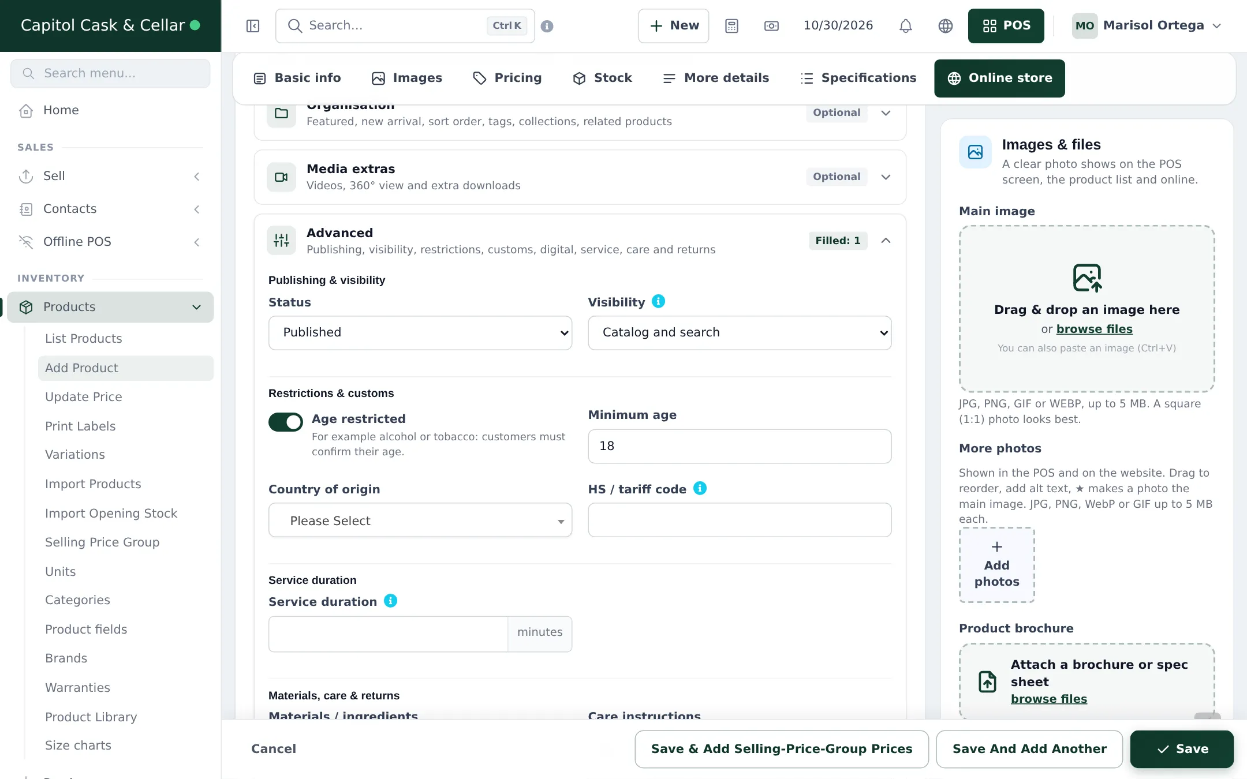This screenshot has height=779, width=1247.
Task: Collapse the Advanced section chevron
Action: pyautogui.click(x=886, y=241)
